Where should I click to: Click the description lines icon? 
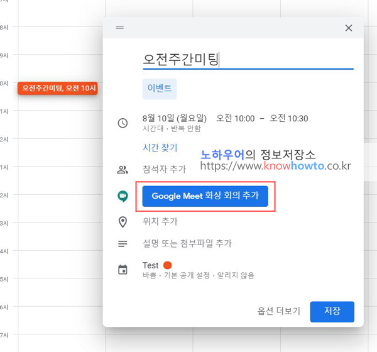coord(123,244)
